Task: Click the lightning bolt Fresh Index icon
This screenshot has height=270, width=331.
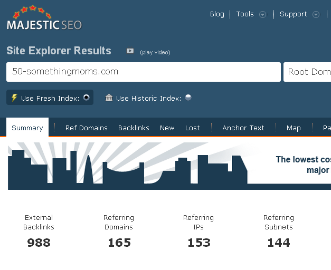Action: pos(14,98)
